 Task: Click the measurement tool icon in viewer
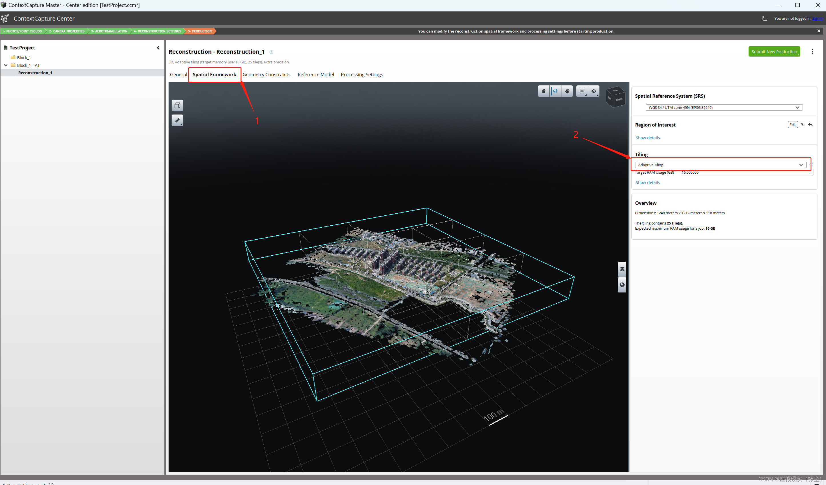[x=177, y=120]
